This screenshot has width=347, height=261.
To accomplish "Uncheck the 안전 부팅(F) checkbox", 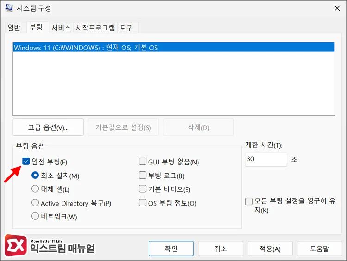I will pos(26,161).
